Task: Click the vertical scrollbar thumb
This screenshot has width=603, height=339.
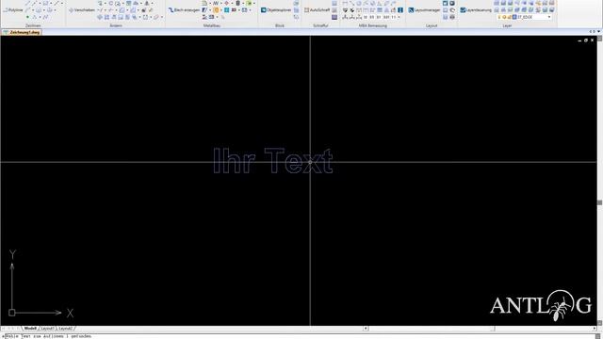Action: click(599, 202)
